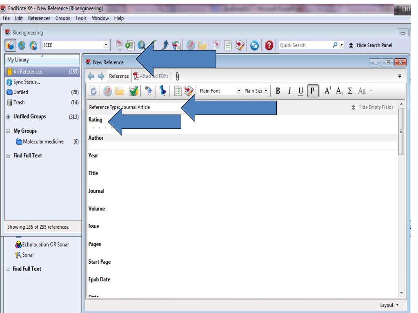This screenshot has width=418, height=313.
Task: Collapse the My Groups tree node
Action: pyautogui.click(x=8, y=131)
